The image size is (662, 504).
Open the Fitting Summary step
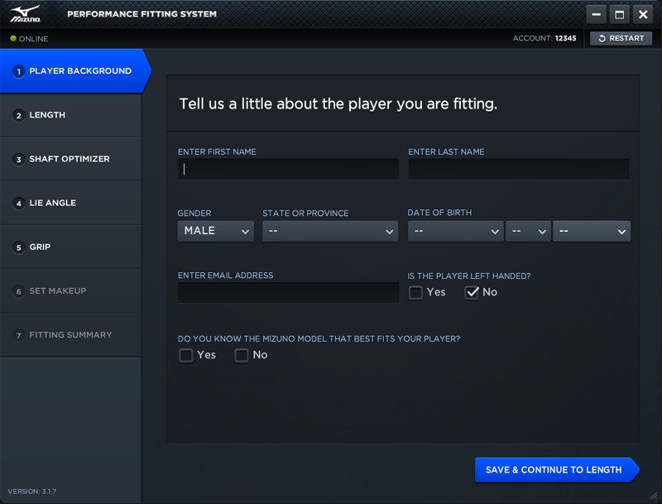70,334
